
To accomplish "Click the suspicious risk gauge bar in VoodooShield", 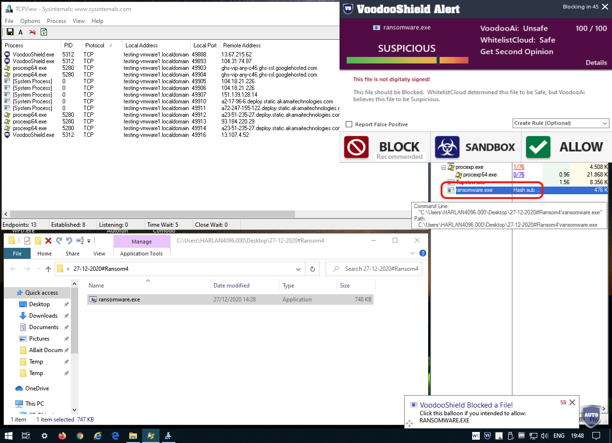I will [x=407, y=60].
